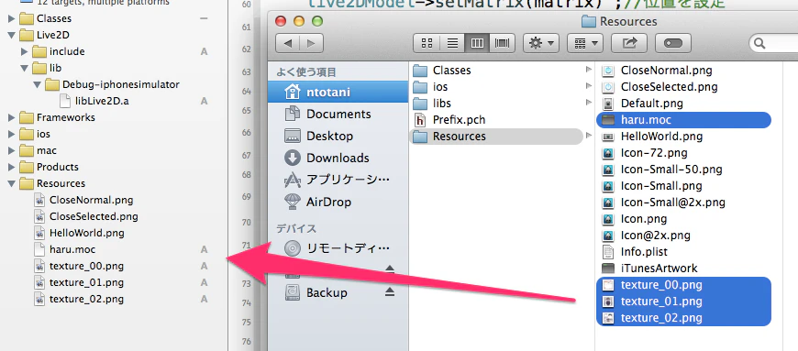798x351 pixels.
Task: Expand the ios group in Xcode navigator
Action: (x=11, y=135)
